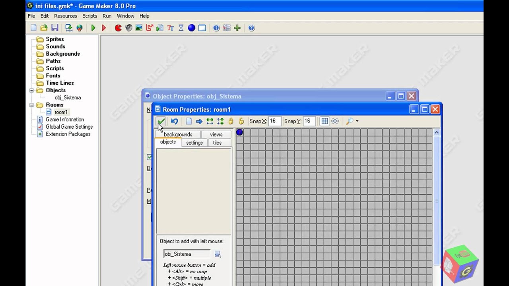This screenshot has width=509, height=286.
Task: Open object selection menu beside obj_Sistema field
Action: [x=218, y=254]
